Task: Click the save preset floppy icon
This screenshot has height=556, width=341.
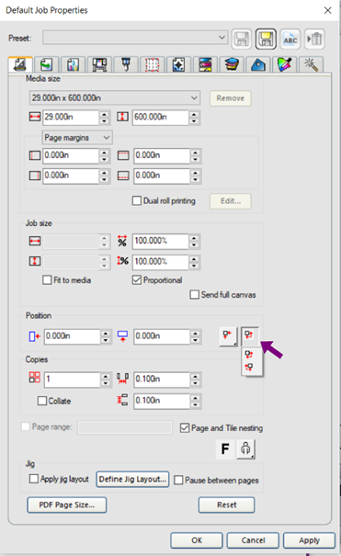Action: pyautogui.click(x=242, y=39)
